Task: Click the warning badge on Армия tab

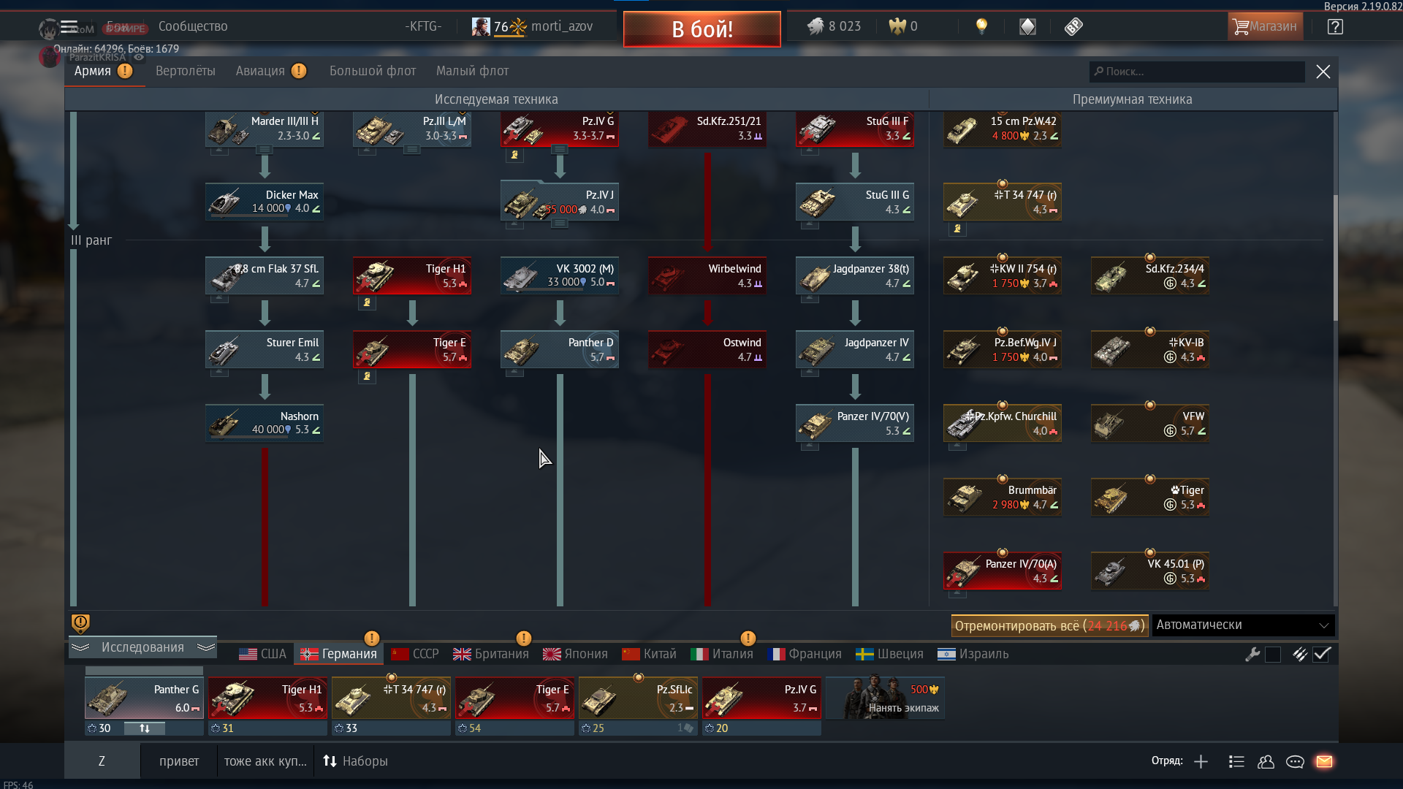Action: tap(125, 71)
